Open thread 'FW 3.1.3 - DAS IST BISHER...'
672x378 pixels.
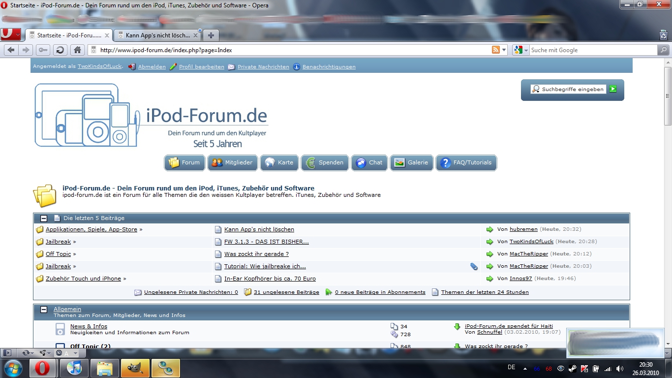click(x=267, y=242)
